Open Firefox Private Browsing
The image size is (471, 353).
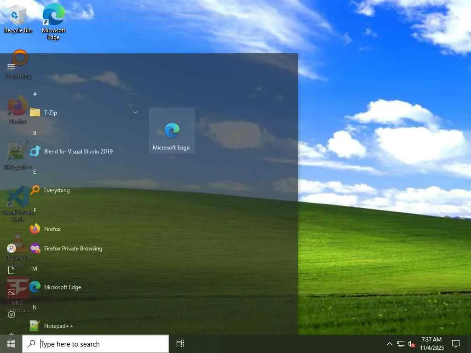(x=84, y=249)
